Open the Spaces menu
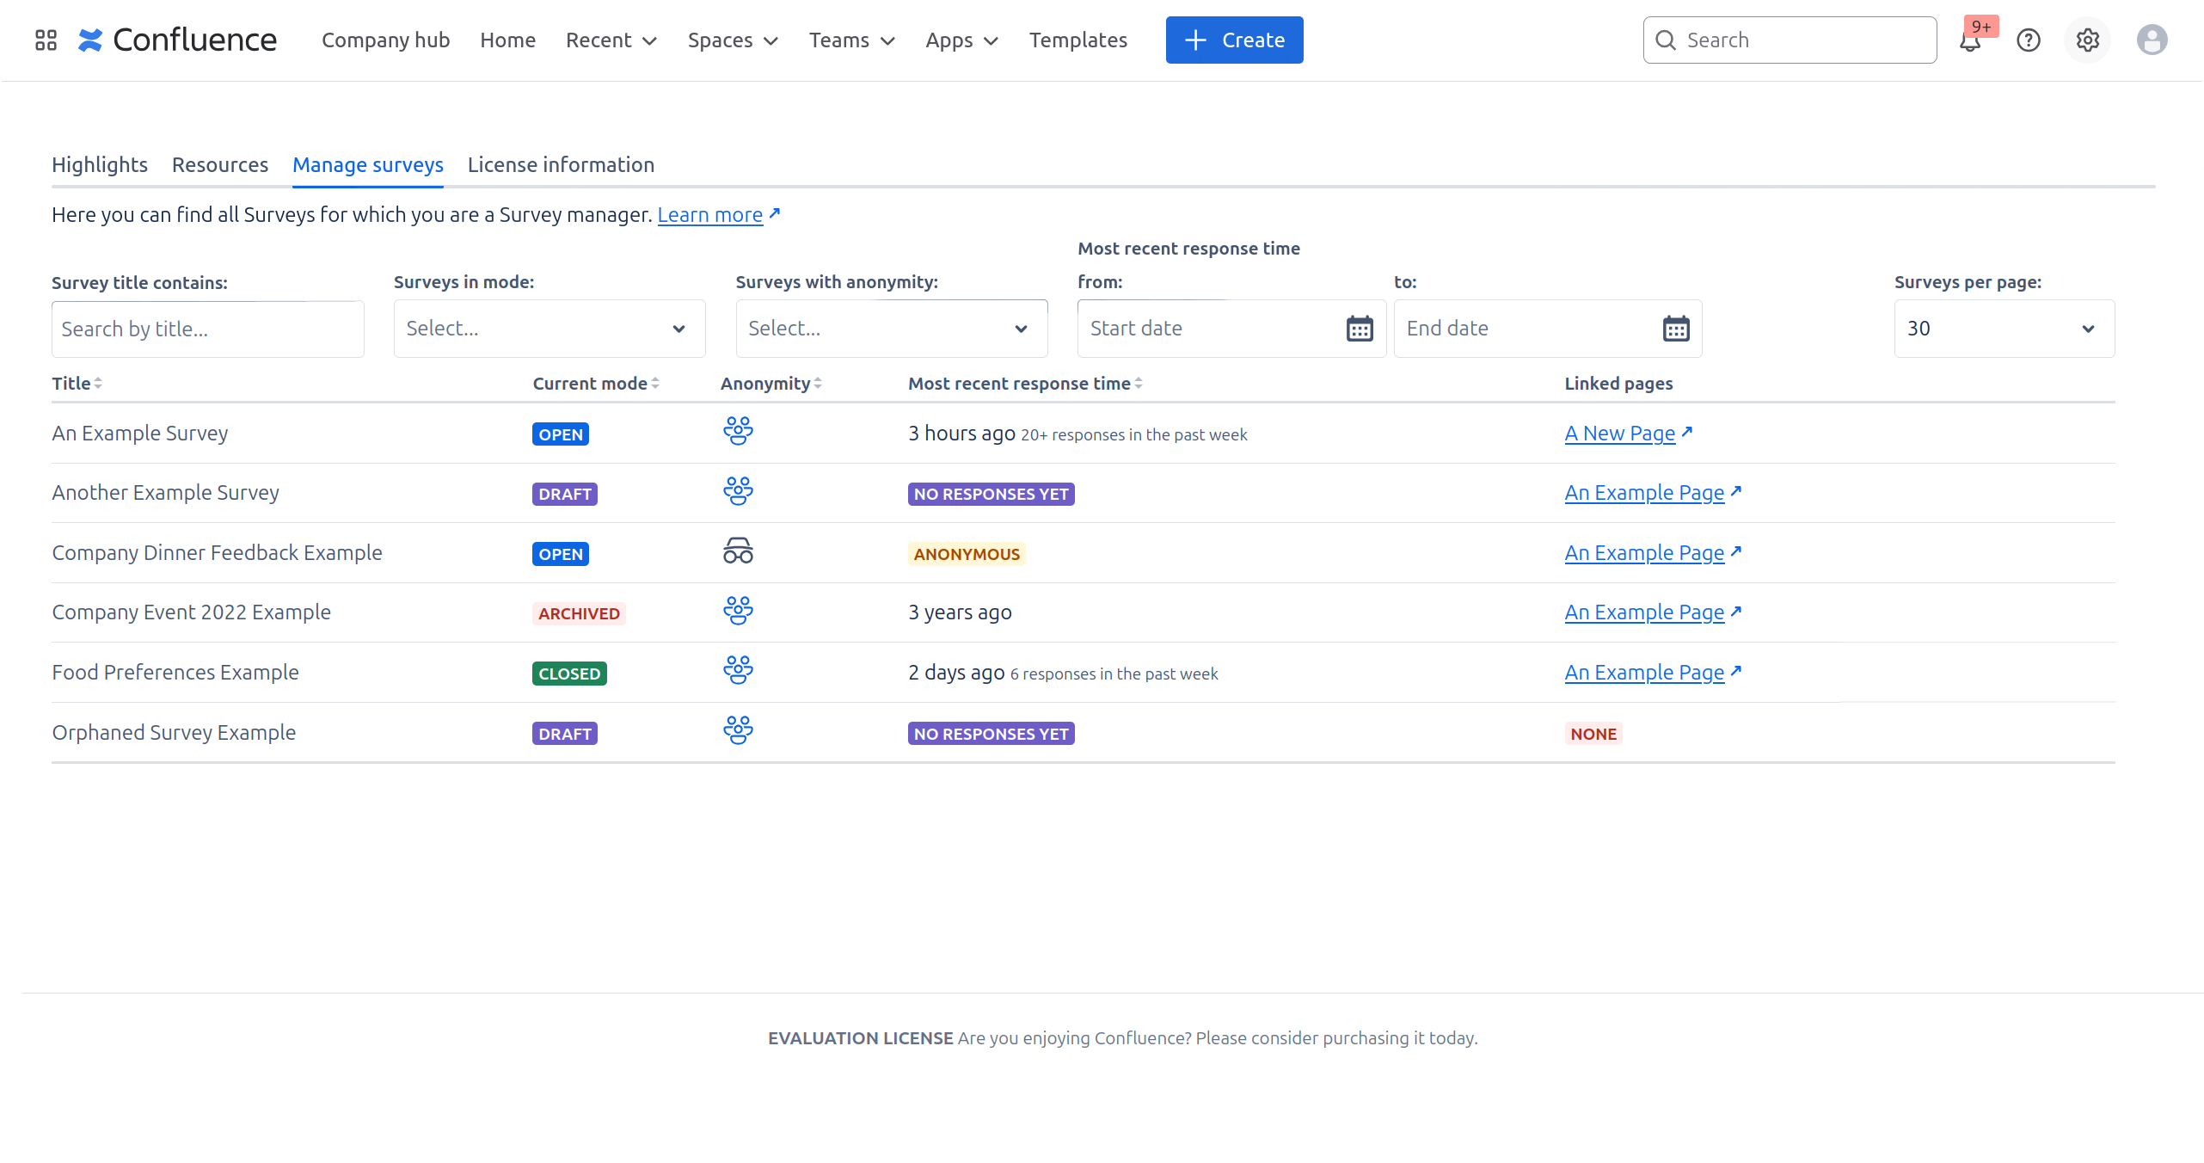The image size is (2204, 1163). (x=733, y=40)
